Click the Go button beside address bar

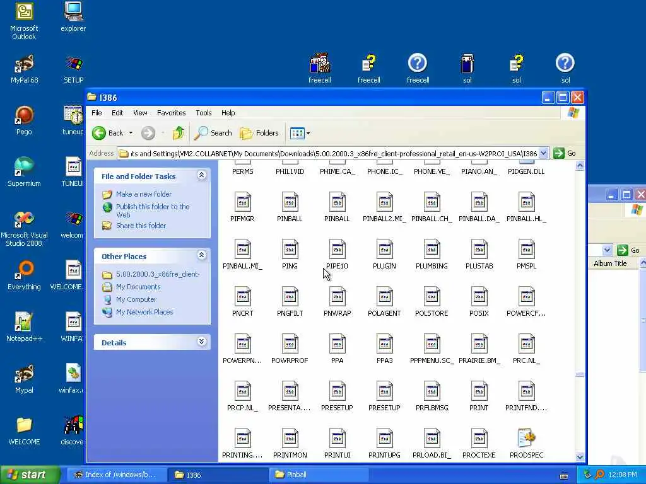pos(565,154)
